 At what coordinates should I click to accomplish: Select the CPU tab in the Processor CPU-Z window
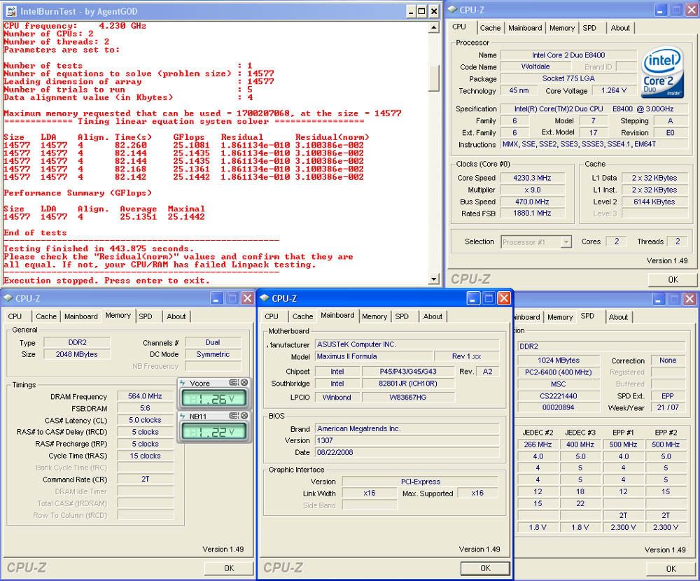(x=459, y=27)
